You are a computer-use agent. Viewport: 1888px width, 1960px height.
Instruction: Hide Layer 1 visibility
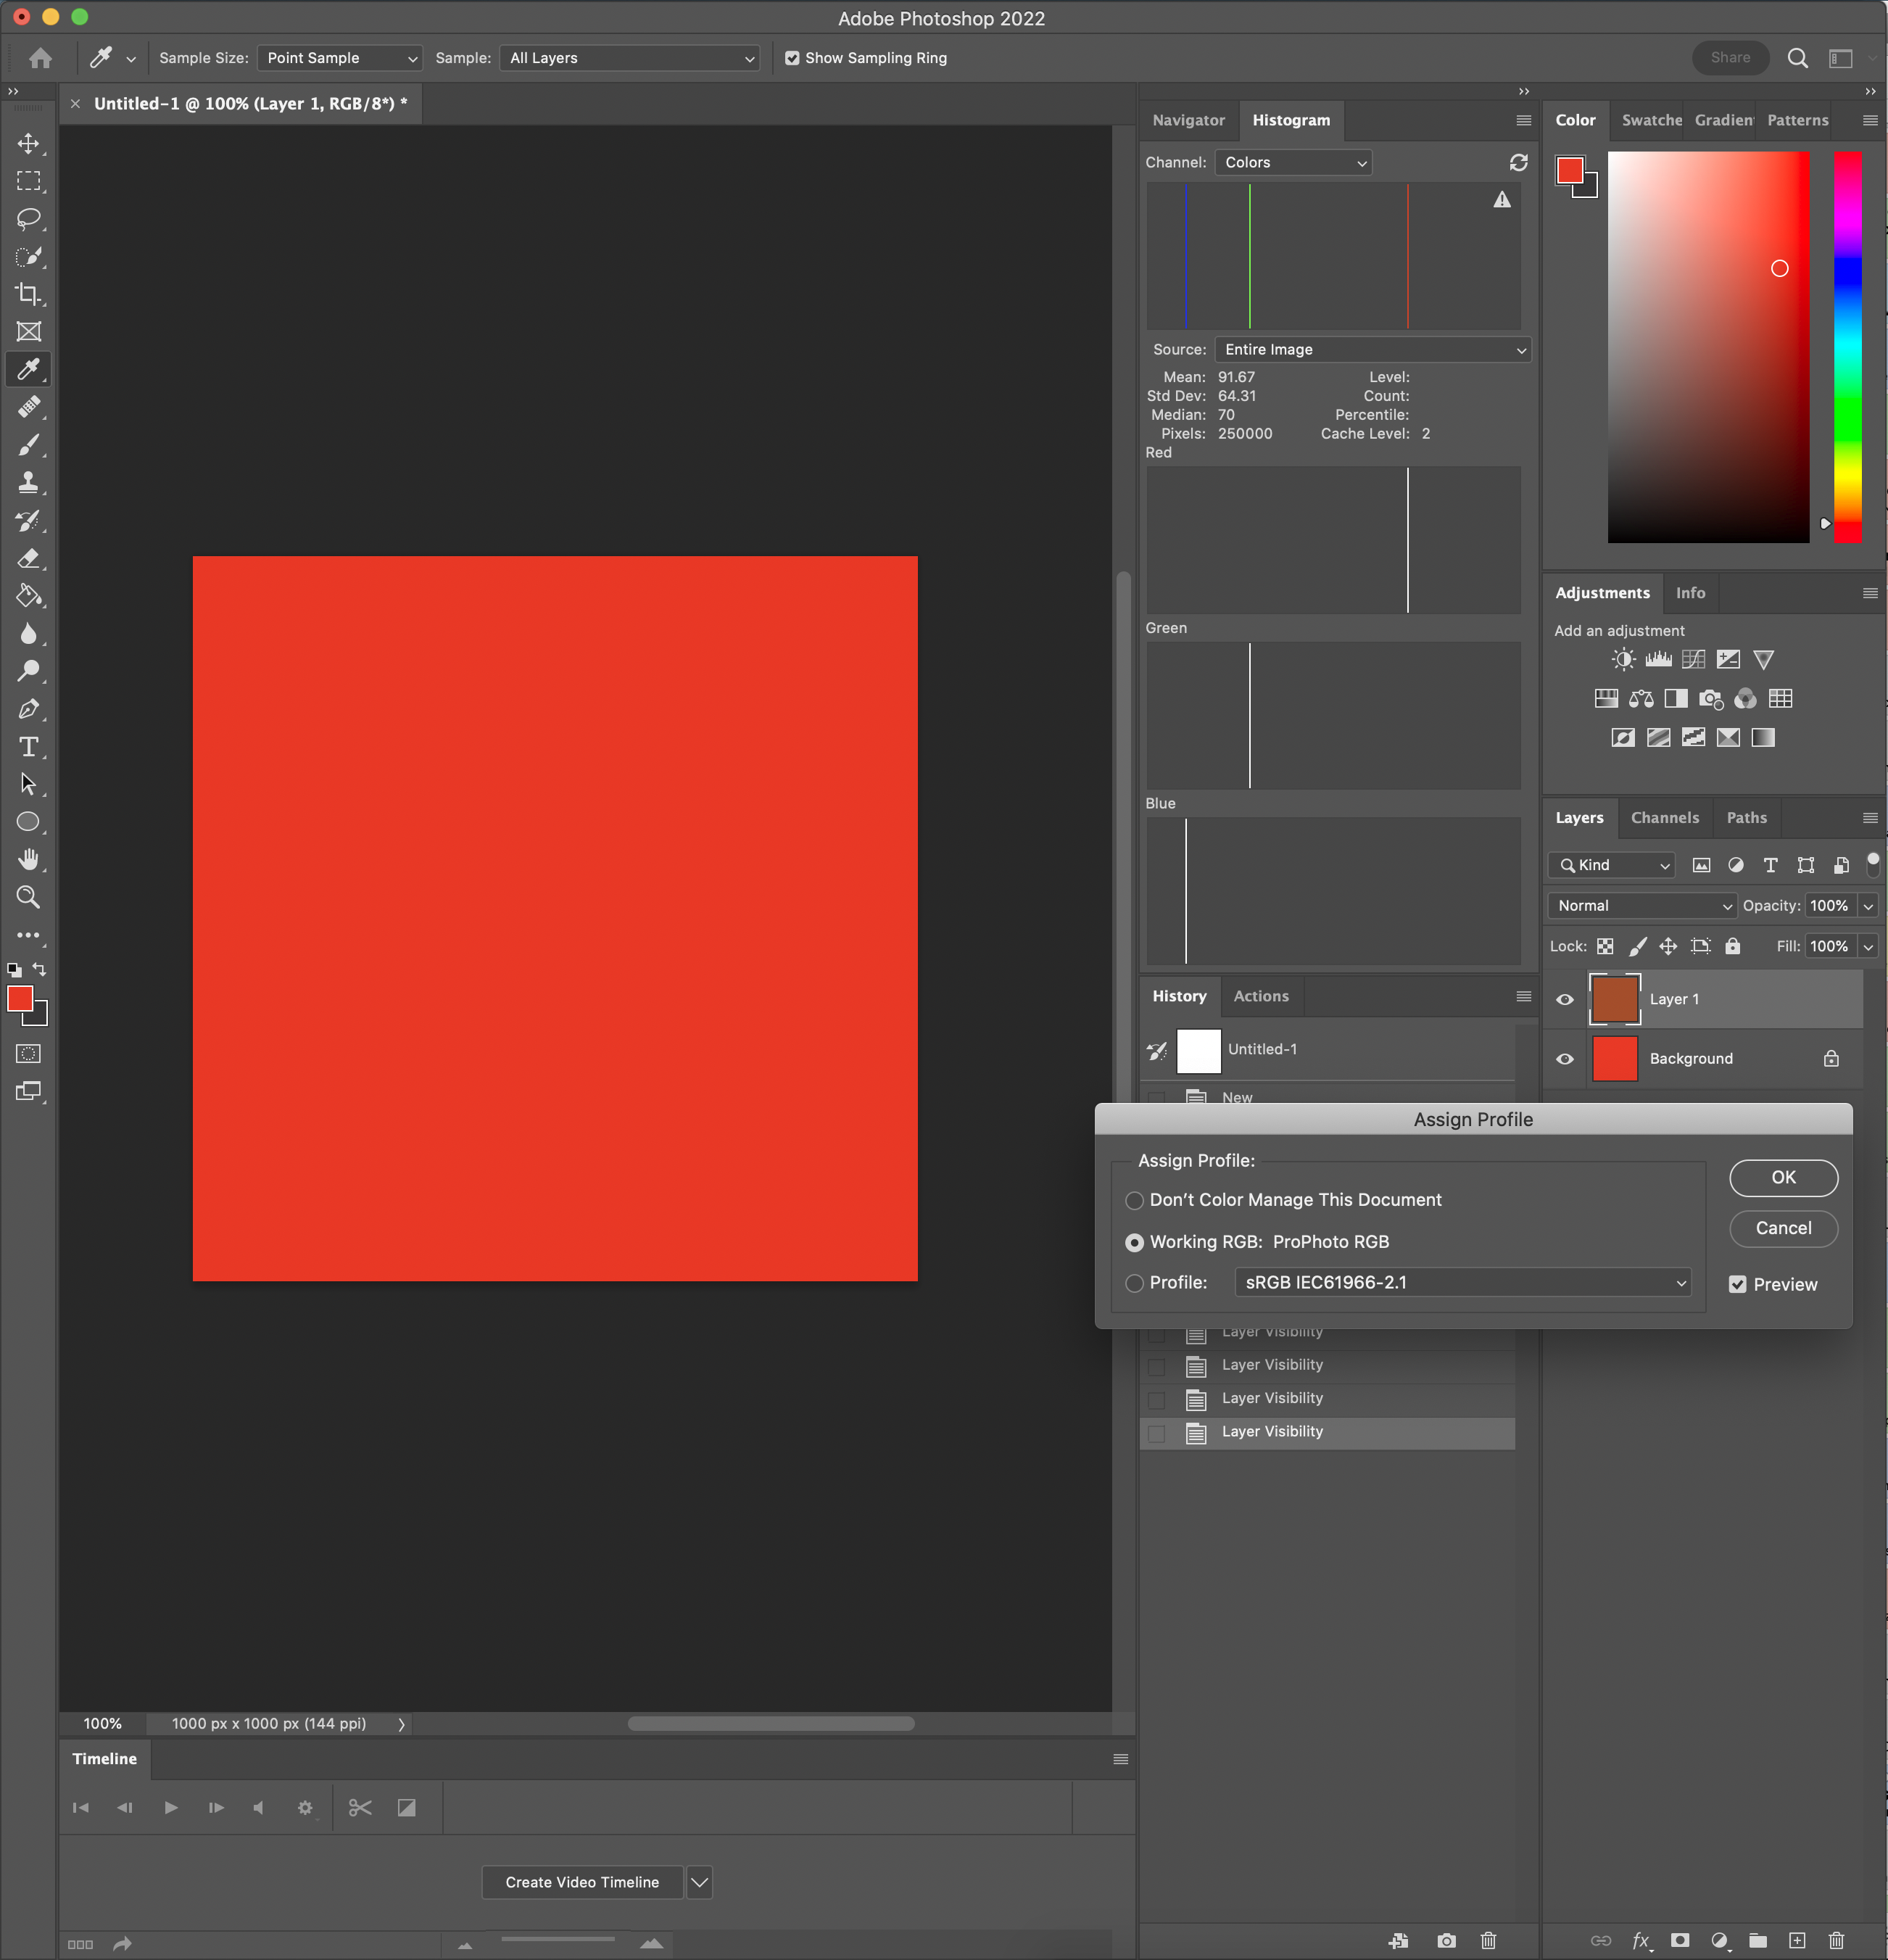tap(1565, 999)
